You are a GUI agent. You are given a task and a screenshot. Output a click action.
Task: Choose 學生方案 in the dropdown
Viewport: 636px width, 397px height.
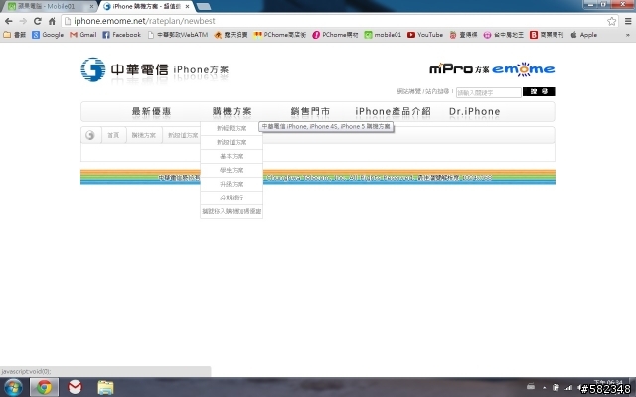click(232, 170)
